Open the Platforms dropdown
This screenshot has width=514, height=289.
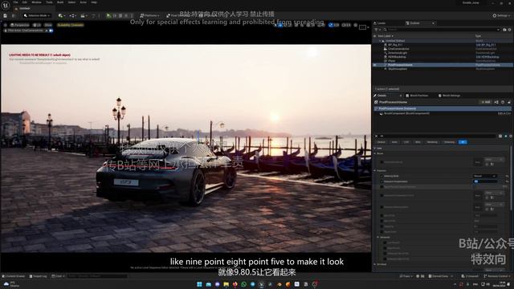(149, 15)
